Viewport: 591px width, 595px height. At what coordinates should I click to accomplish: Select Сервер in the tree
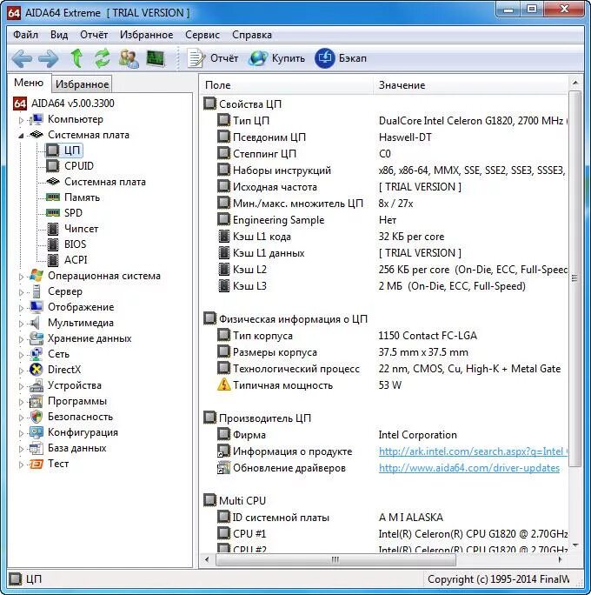(x=65, y=291)
